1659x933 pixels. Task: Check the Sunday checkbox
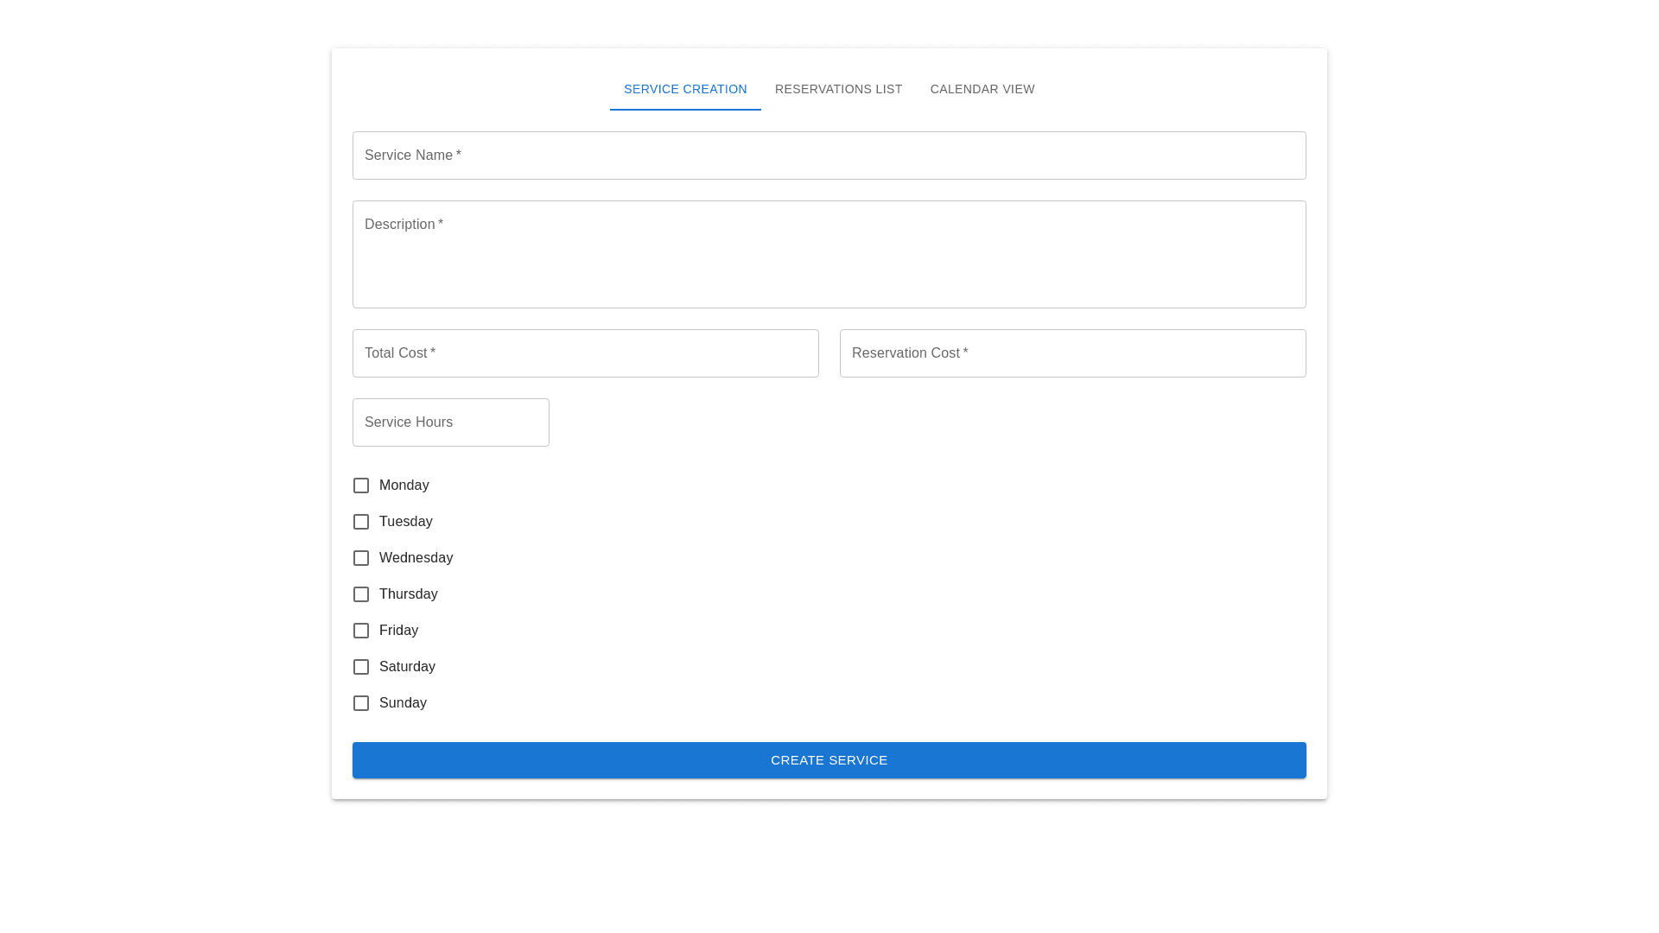(x=361, y=703)
